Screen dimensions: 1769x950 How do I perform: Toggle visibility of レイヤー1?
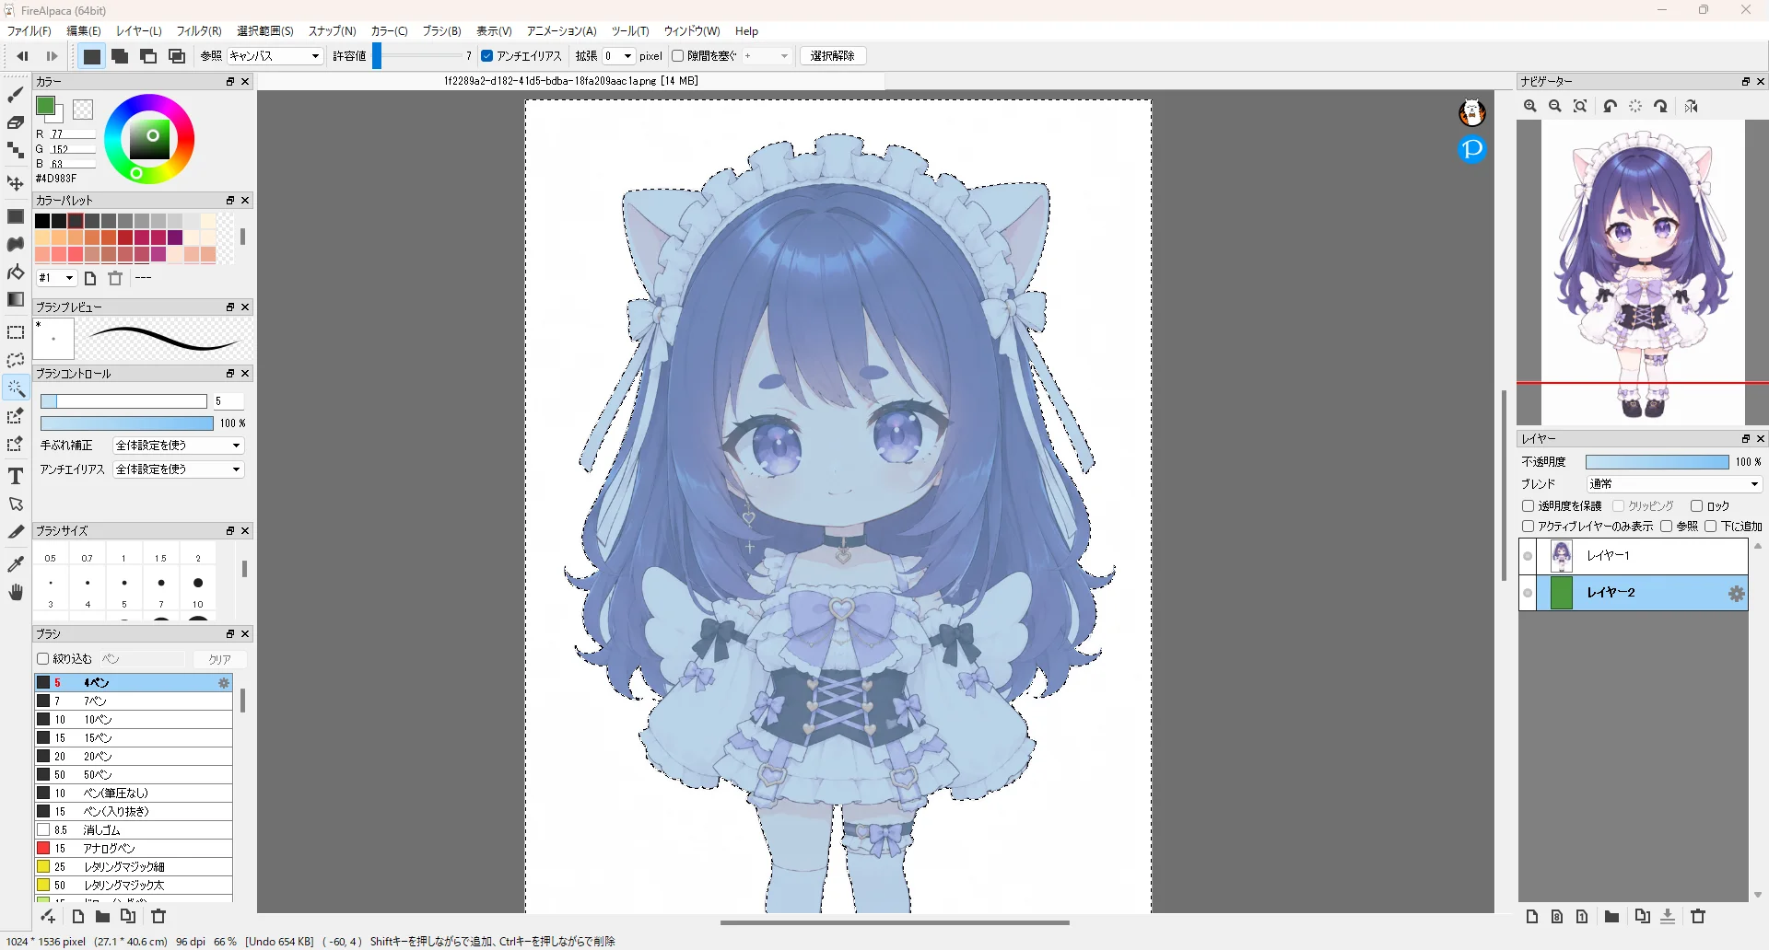pyautogui.click(x=1528, y=556)
